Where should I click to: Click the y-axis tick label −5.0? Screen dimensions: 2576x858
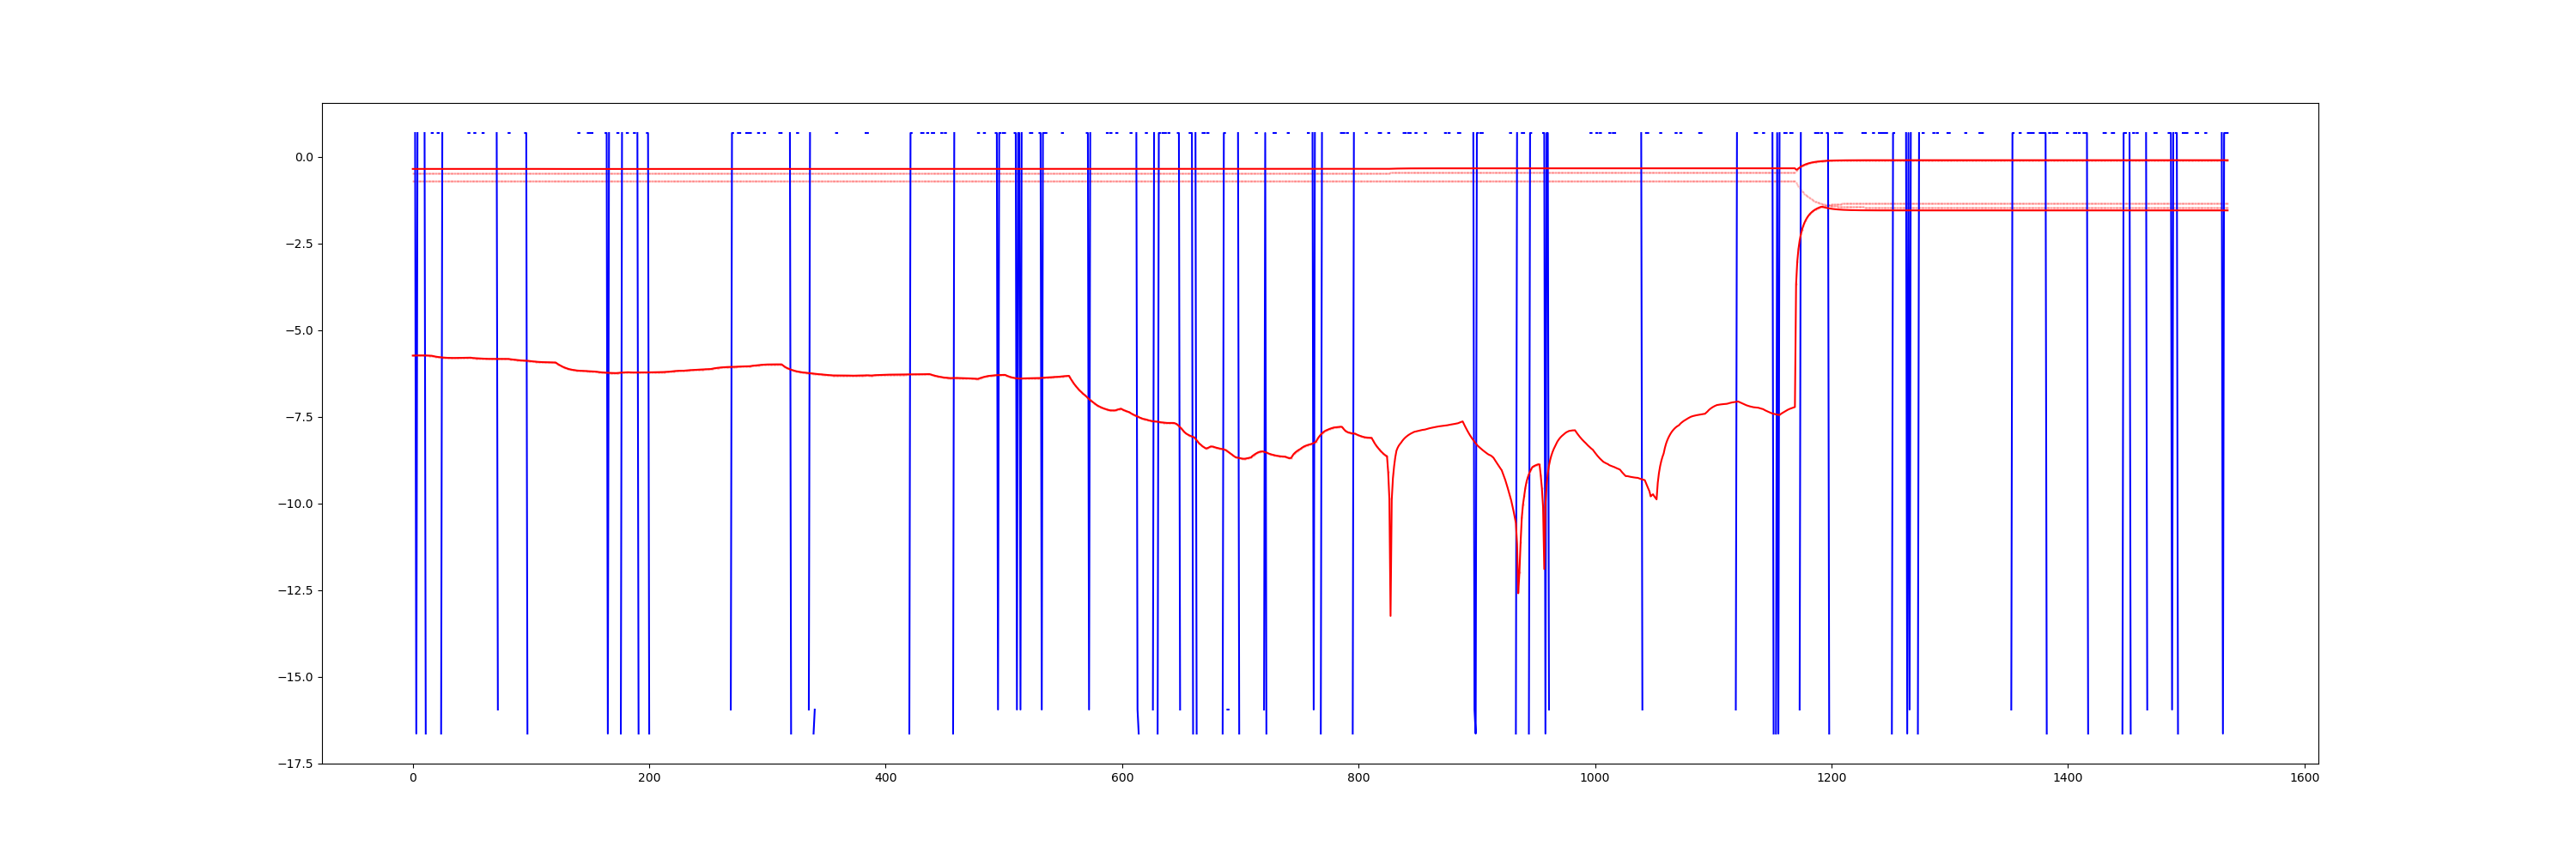pyautogui.click(x=298, y=330)
